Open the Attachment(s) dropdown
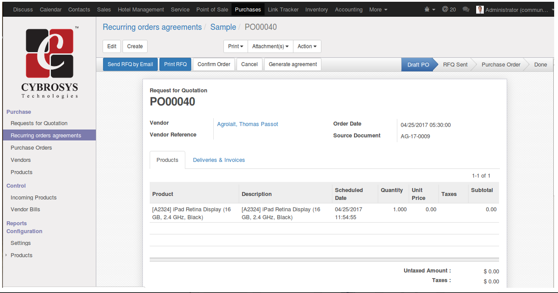The image size is (558, 293). 270,47
